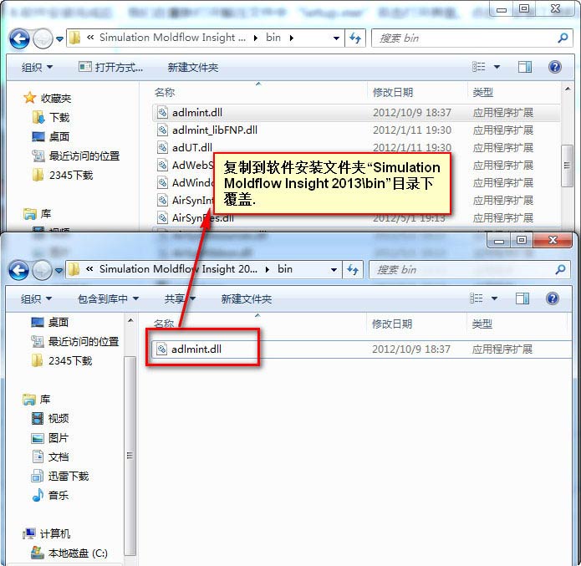Change view icon in lower window
The width and height of the screenshot is (581, 566).
click(x=477, y=298)
